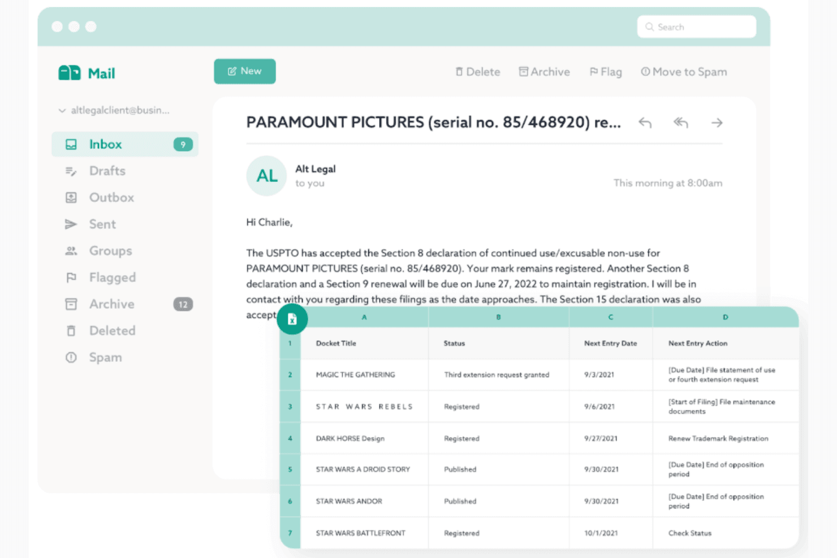Delete the open email
Image resolution: width=837 pixels, height=558 pixels.
(x=478, y=72)
